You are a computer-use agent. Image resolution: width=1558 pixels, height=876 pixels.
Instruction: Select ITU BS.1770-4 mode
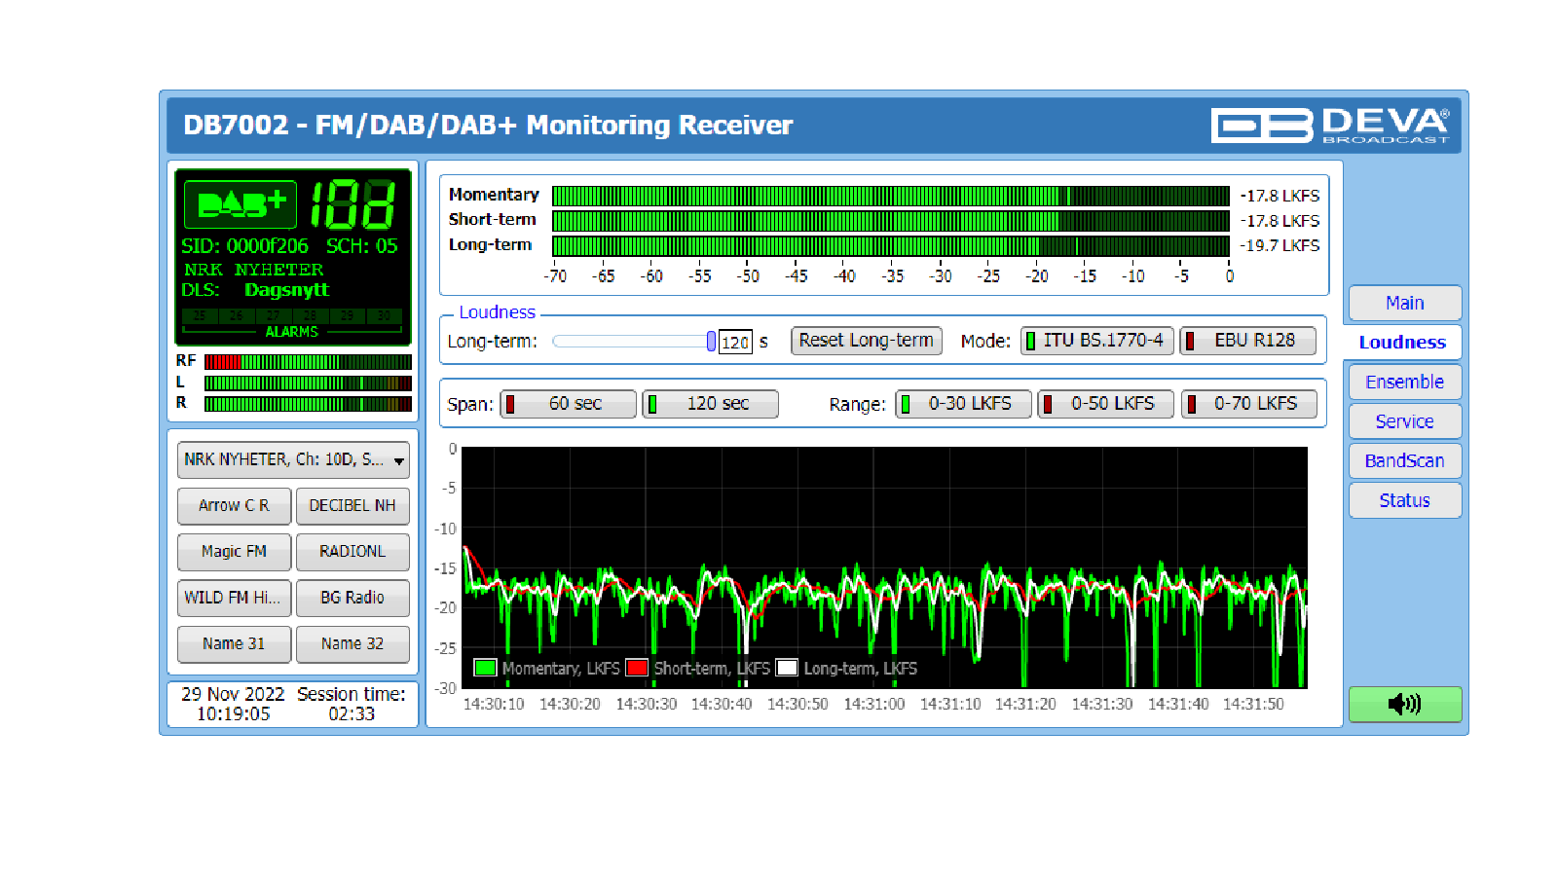click(x=1096, y=341)
